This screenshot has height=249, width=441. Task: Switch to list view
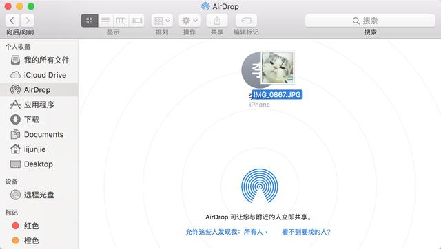(105, 21)
